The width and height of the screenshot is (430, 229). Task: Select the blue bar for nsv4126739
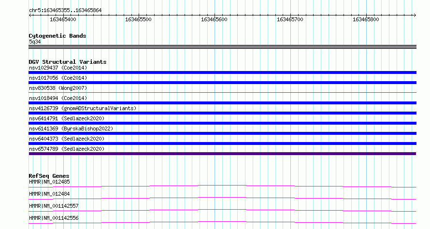222,113
